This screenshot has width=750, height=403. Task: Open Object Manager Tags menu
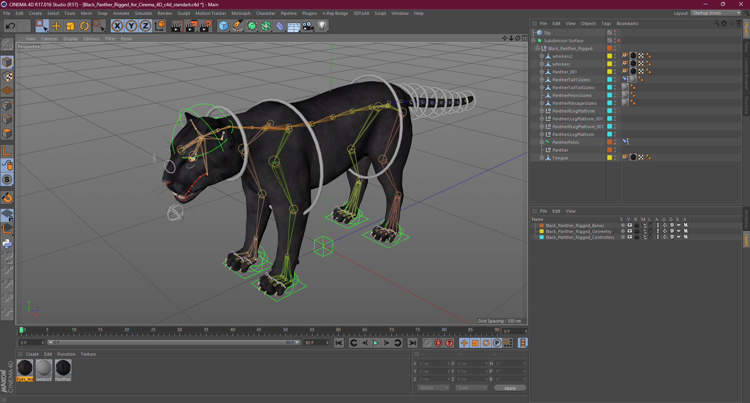pos(606,23)
